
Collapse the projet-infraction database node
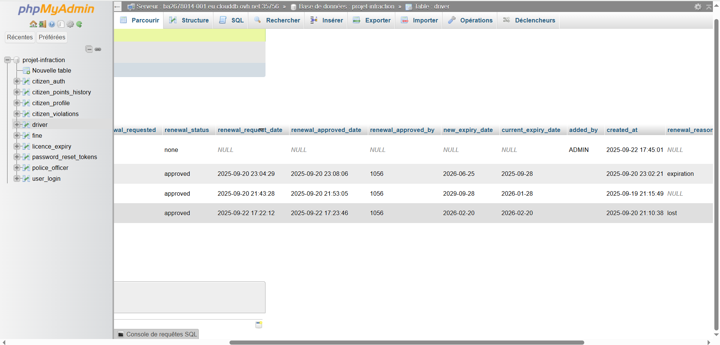pos(7,60)
